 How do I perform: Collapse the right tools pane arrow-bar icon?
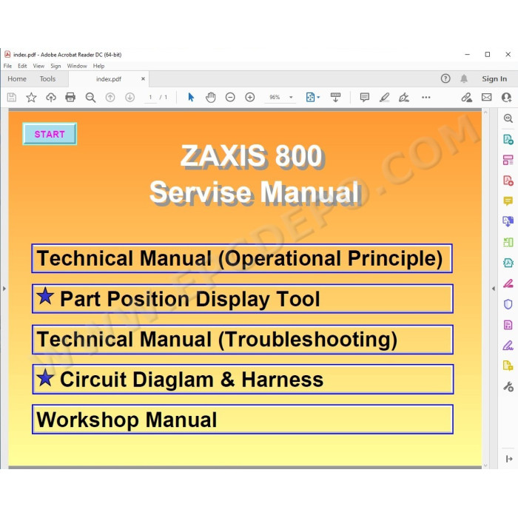509,459
